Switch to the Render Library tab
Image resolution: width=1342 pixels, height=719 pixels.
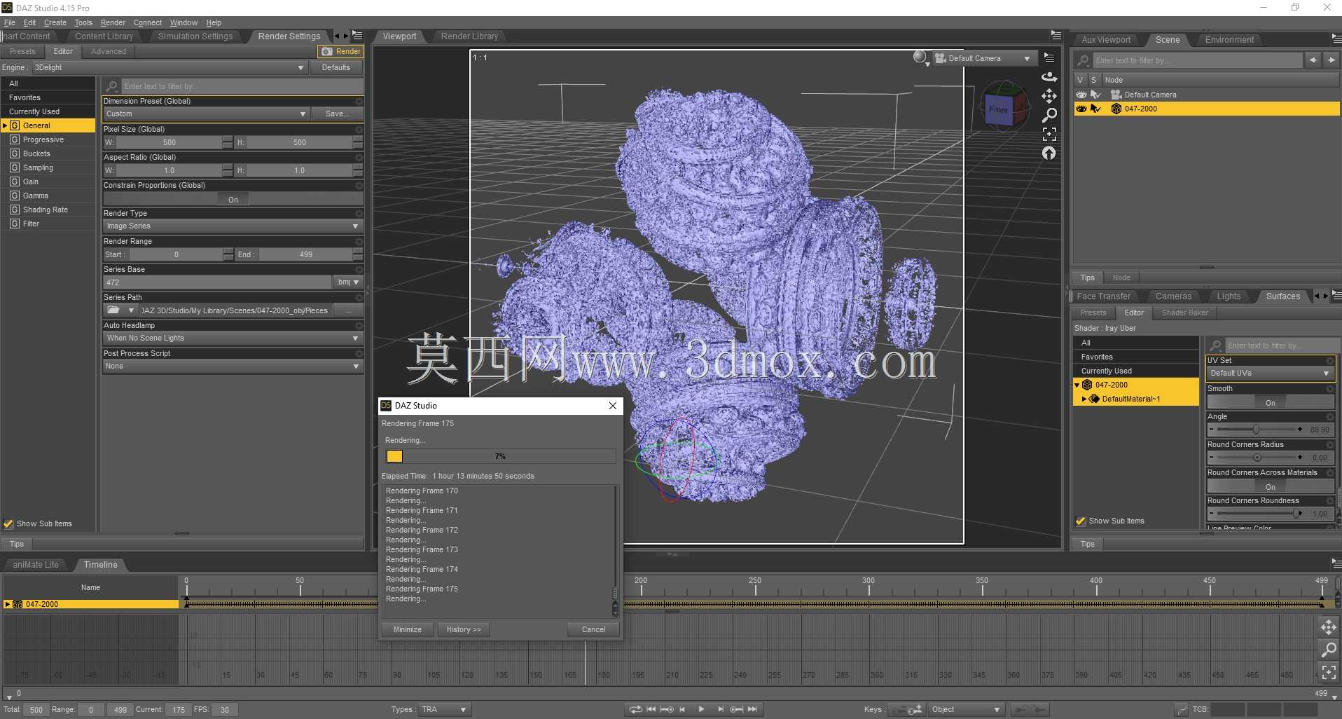point(469,36)
